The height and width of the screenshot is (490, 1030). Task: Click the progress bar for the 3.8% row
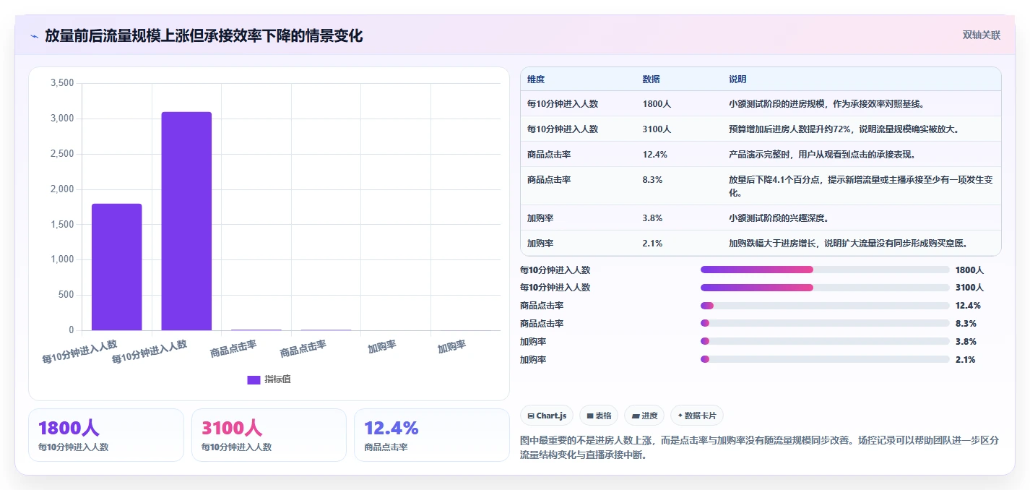(825, 341)
